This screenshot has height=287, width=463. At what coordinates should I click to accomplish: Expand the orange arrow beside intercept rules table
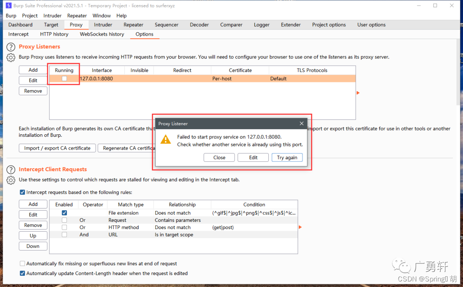pyautogui.click(x=300, y=227)
